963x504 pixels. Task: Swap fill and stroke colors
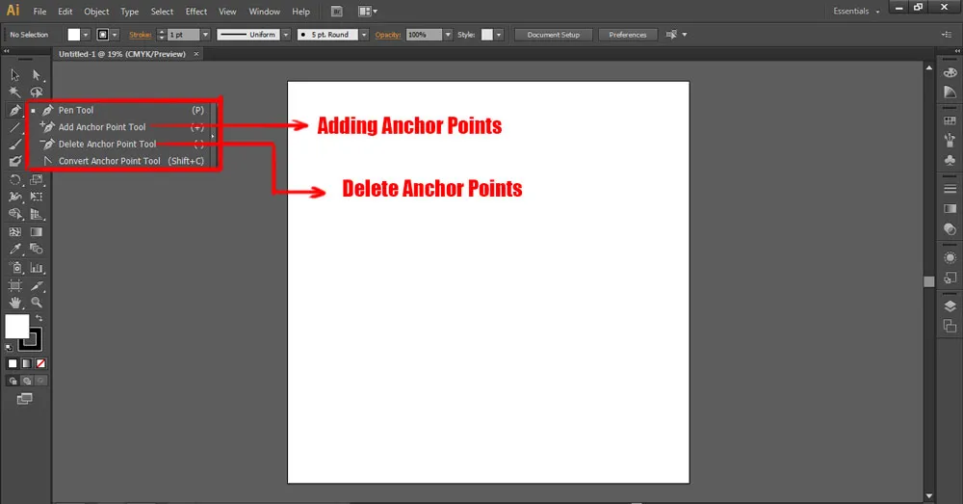[39, 318]
